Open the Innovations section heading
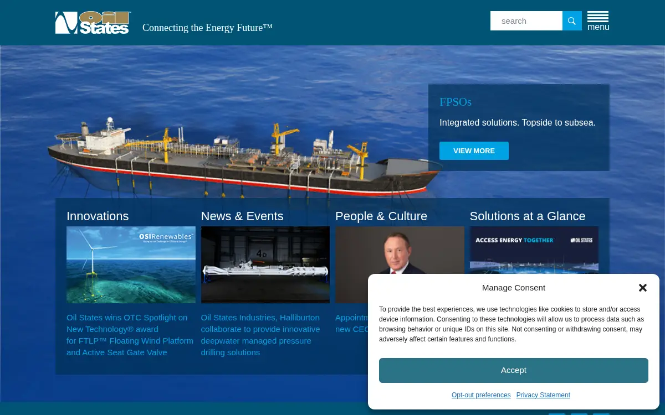Viewport: 665px width, 415px height. [x=98, y=216]
